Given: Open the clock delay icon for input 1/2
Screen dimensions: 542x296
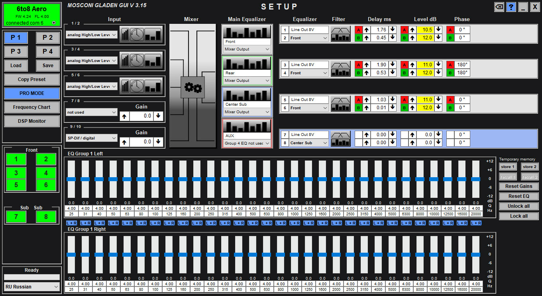Looking at the screenshot, I should (137, 35).
